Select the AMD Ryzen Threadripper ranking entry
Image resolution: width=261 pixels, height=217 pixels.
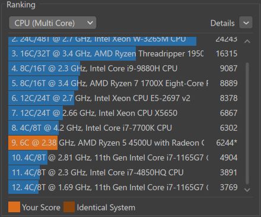123,54
